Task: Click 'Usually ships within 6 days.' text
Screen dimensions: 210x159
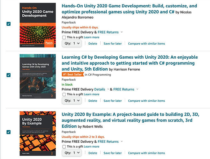Action: click(x=80, y=27)
